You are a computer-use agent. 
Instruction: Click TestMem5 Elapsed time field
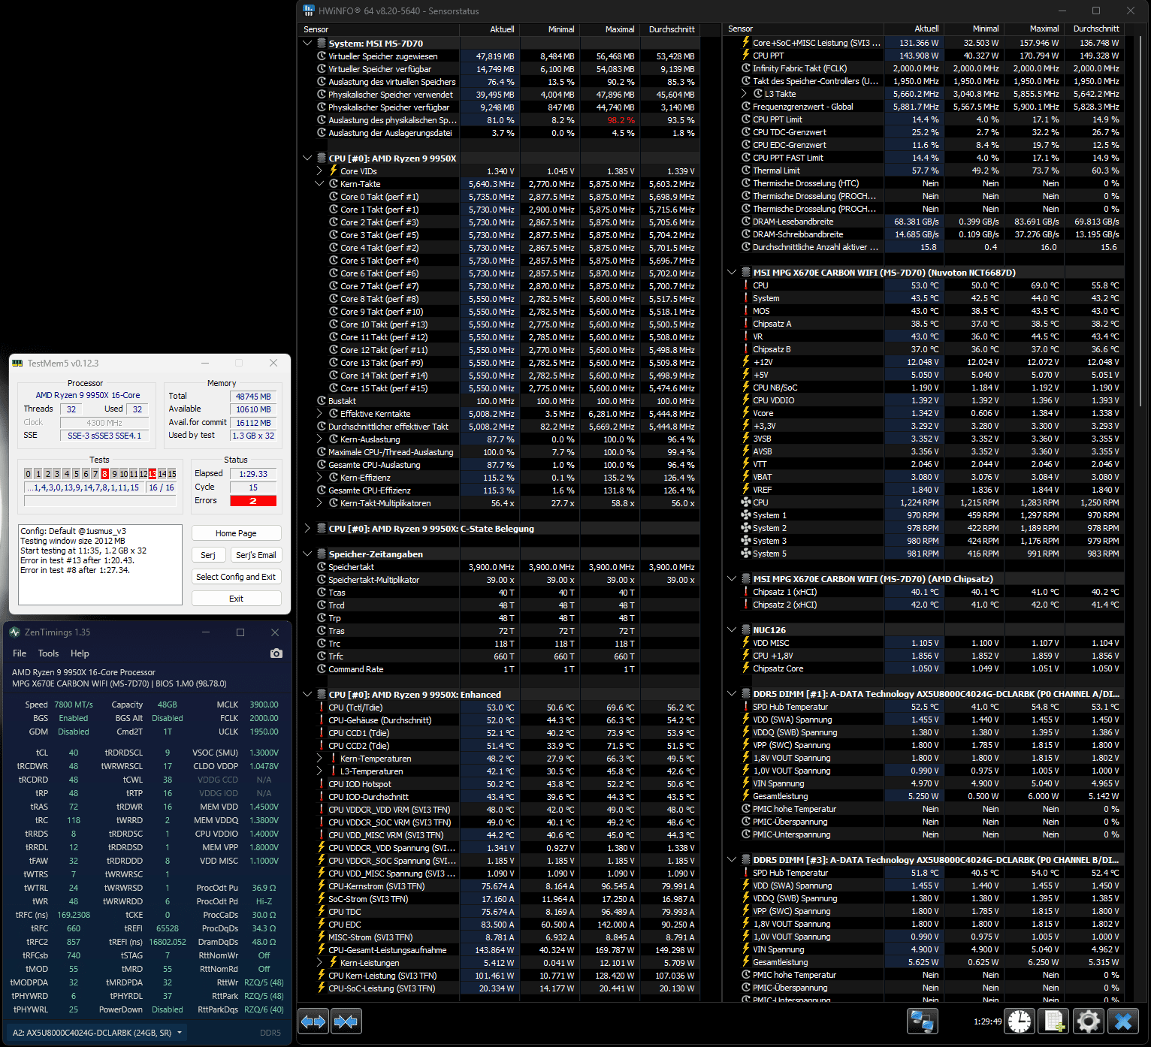click(253, 474)
